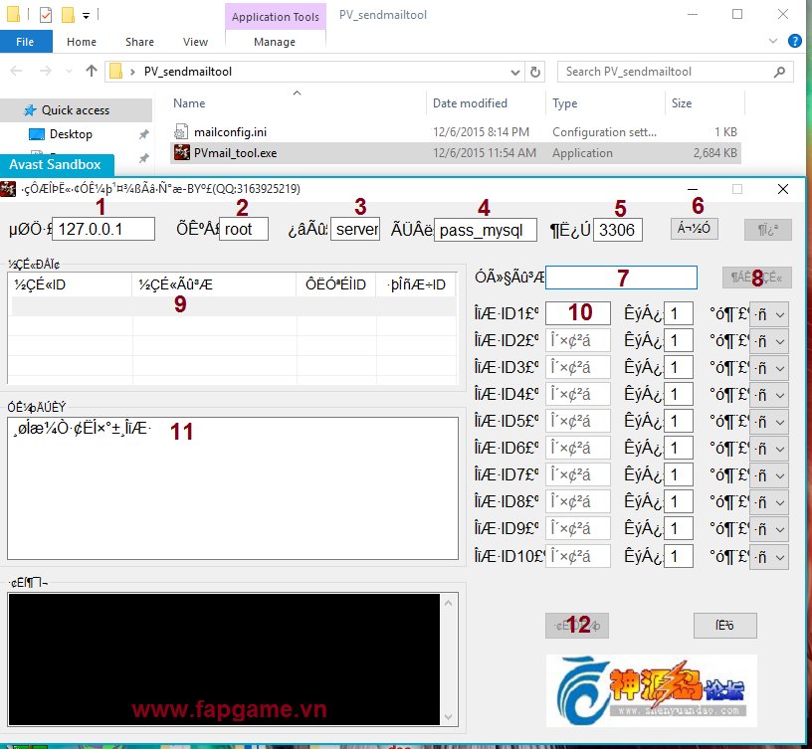The height and width of the screenshot is (749, 812).
Task: Select Quick access in navigation pane
Action: pyautogui.click(x=75, y=110)
